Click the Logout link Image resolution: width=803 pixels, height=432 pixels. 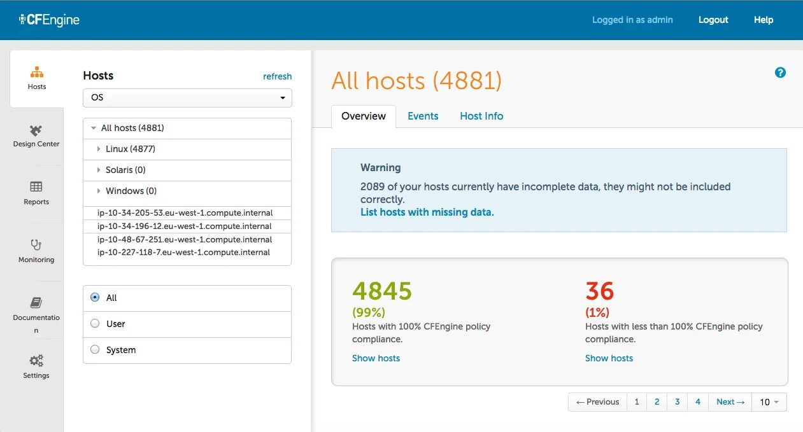pos(713,20)
